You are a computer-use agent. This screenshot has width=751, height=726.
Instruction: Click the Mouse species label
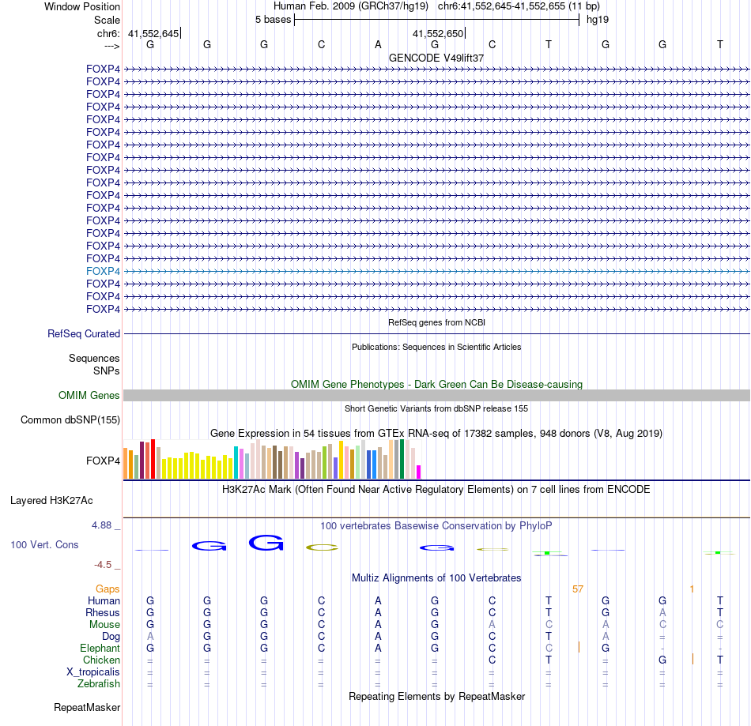[x=104, y=625]
